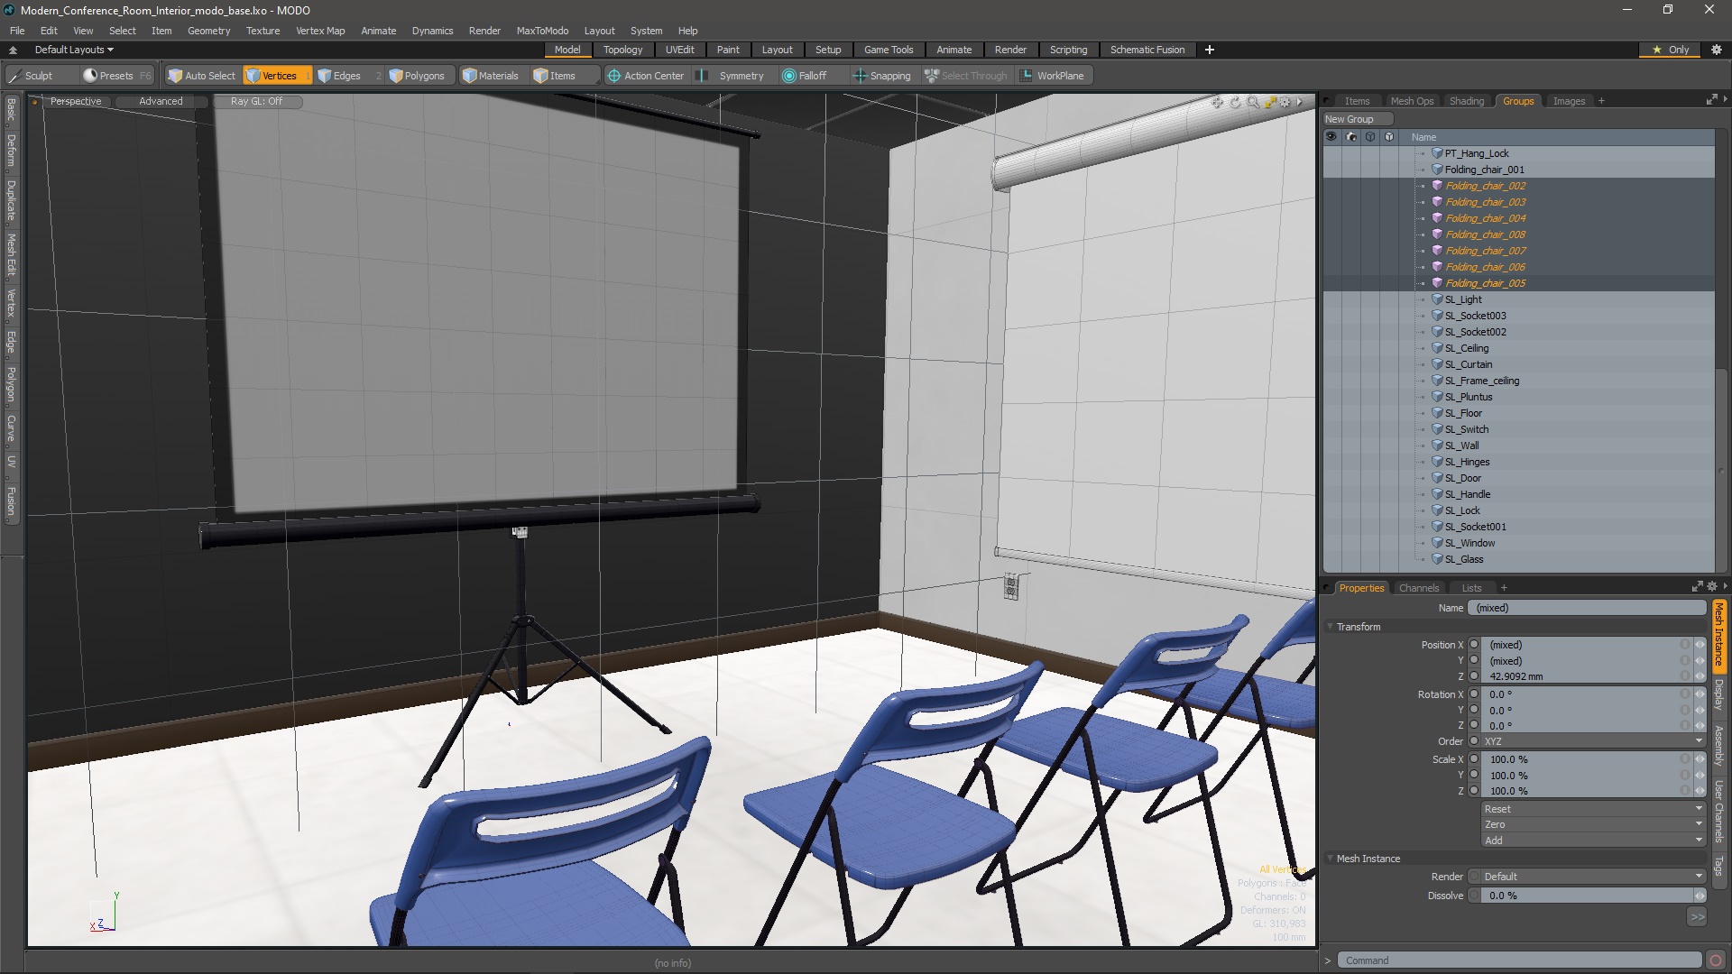Enable Snapping in the toolbar
This screenshot has height=974, width=1732.
882,76
